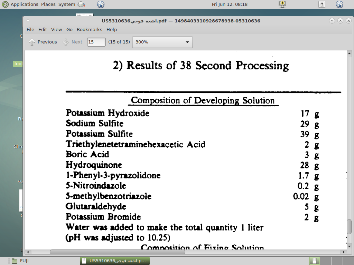
Task: Click the web browser globe launcher icon
Action: (x=101, y=4)
